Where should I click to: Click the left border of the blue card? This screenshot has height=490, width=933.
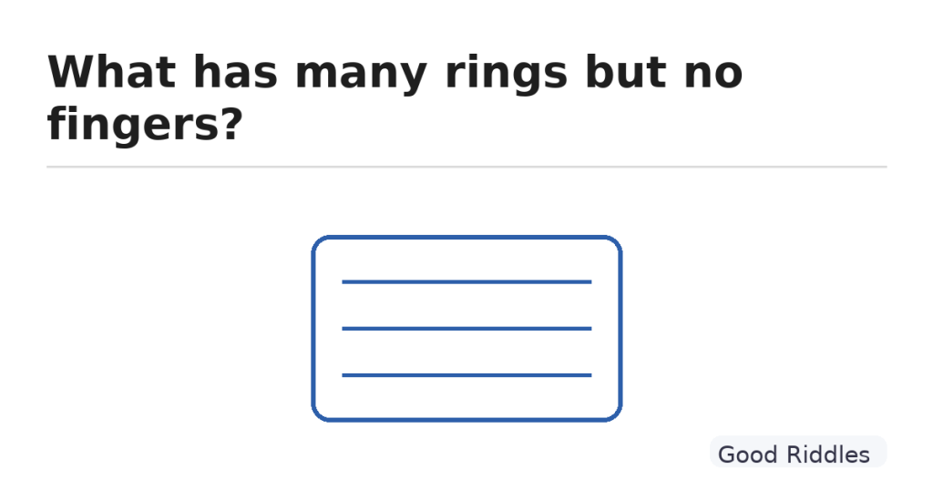313,328
